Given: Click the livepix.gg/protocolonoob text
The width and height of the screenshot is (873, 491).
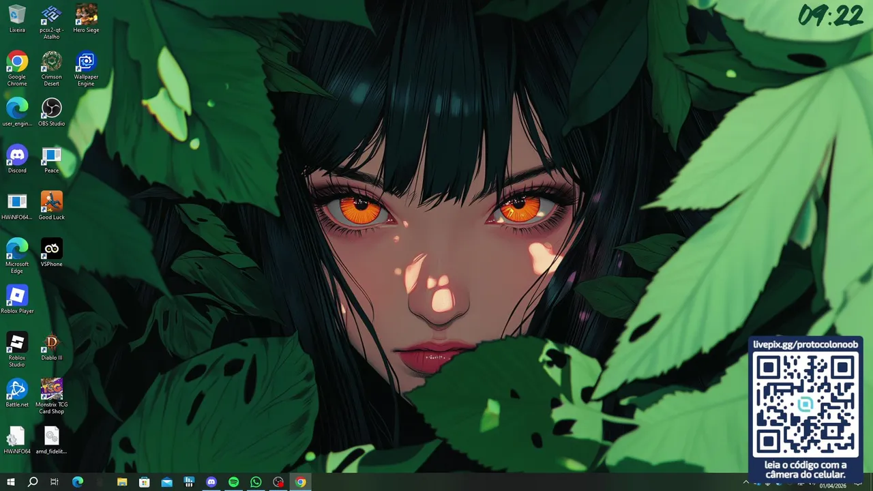Looking at the screenshot, I should (x=805, y=344).
